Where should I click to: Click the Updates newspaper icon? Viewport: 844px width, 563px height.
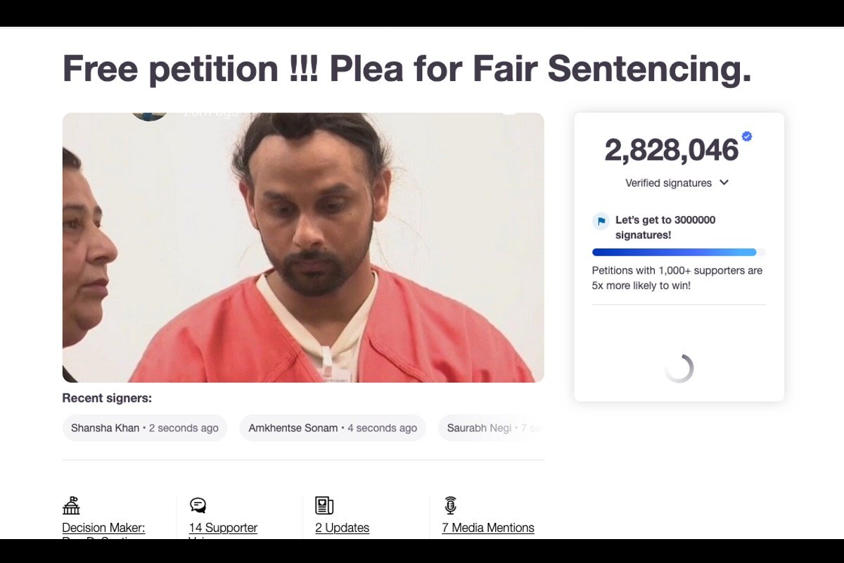click(324, 505)
